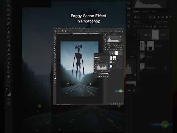Screen dimensions: 177x133
Task: Click the gray point eyedropper in Properties
Action: 95,66
